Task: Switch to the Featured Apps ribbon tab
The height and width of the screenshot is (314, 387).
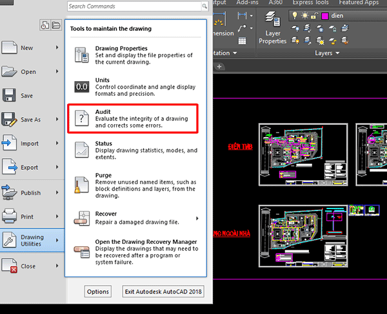Action: pyautogui.click(x=359, y=3)
